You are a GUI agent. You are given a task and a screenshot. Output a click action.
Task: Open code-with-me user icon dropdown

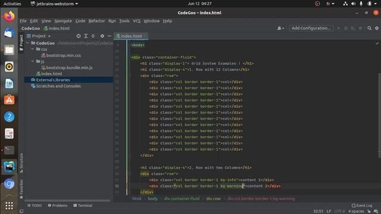pyautogui.click(x=280, y=28)
